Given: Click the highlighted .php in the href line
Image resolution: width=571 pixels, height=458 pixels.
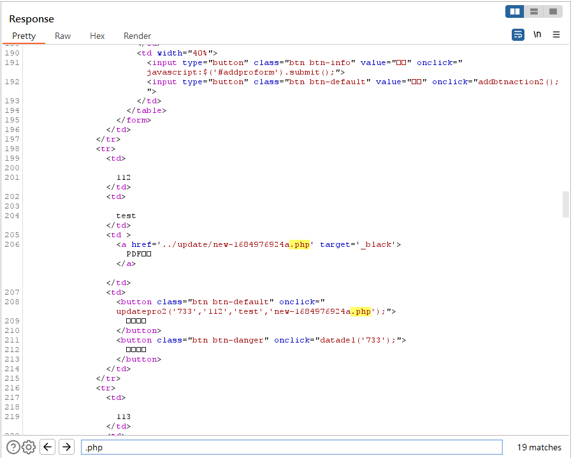Looking at the screenshot, I should [300, 244].
